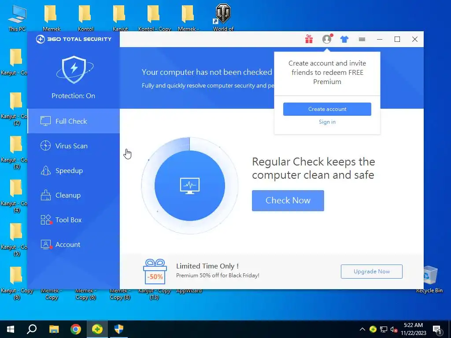Start scan with Check Now button
Image resolution: width=451 pixels, height=338 pixels.
288,201
